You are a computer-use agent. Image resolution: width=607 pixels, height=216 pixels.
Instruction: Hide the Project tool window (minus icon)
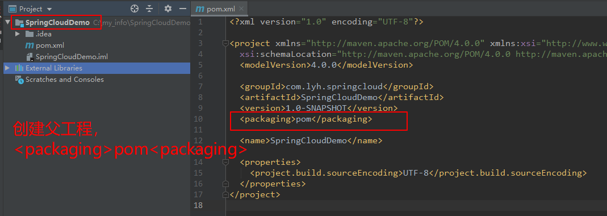click(x=183, y=9)
